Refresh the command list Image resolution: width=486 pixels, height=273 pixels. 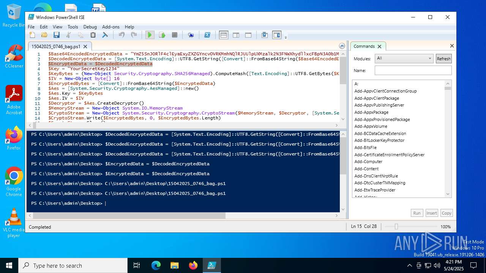[x=443, y=59]
